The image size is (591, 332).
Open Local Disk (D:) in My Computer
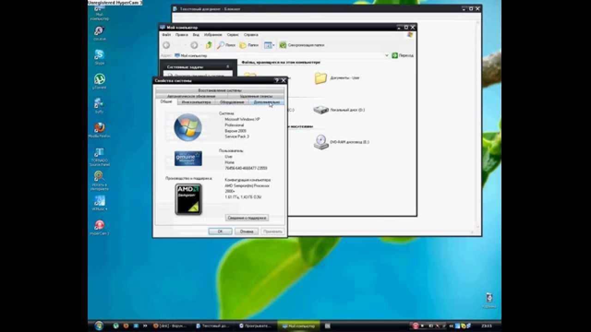click(x=339, y=110)
